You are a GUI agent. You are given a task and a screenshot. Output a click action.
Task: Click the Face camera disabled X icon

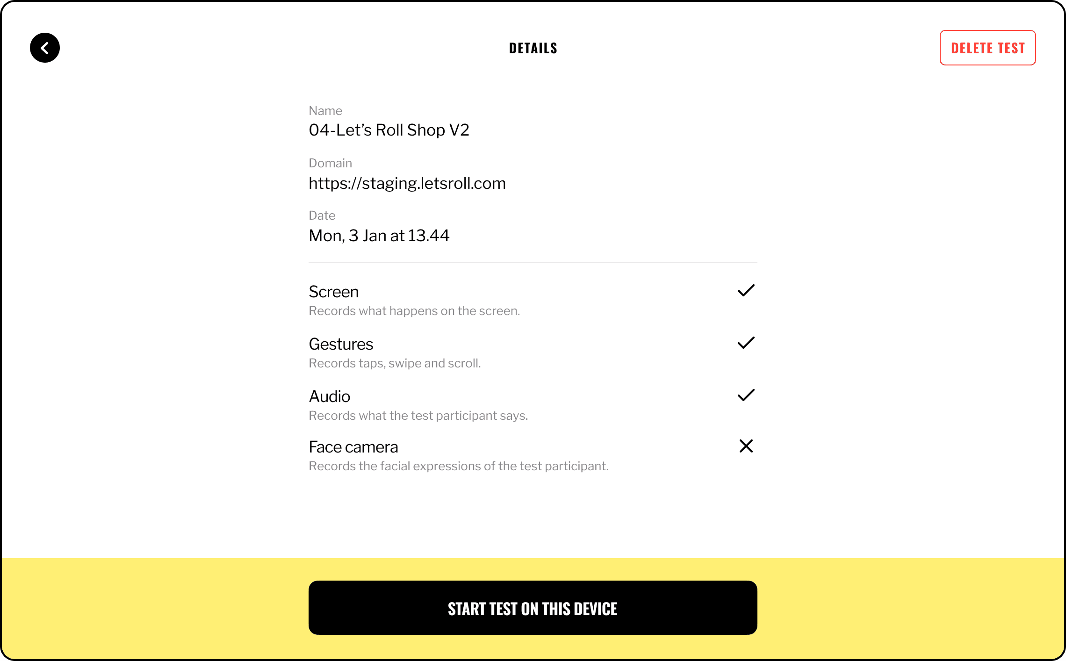(x=745, y=446)
